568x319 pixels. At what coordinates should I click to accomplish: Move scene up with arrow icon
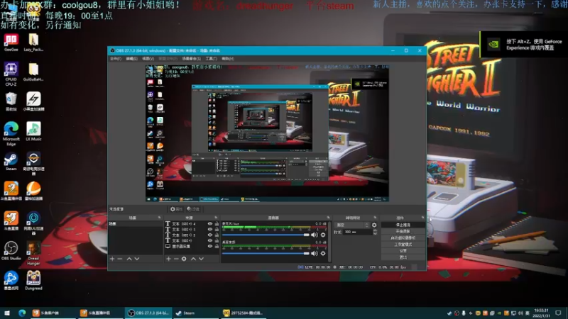click(x=129, y=259)
